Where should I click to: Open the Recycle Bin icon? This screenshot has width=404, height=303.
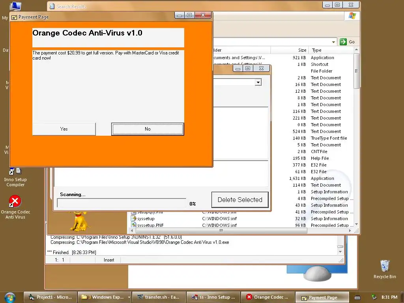(385, 269)
